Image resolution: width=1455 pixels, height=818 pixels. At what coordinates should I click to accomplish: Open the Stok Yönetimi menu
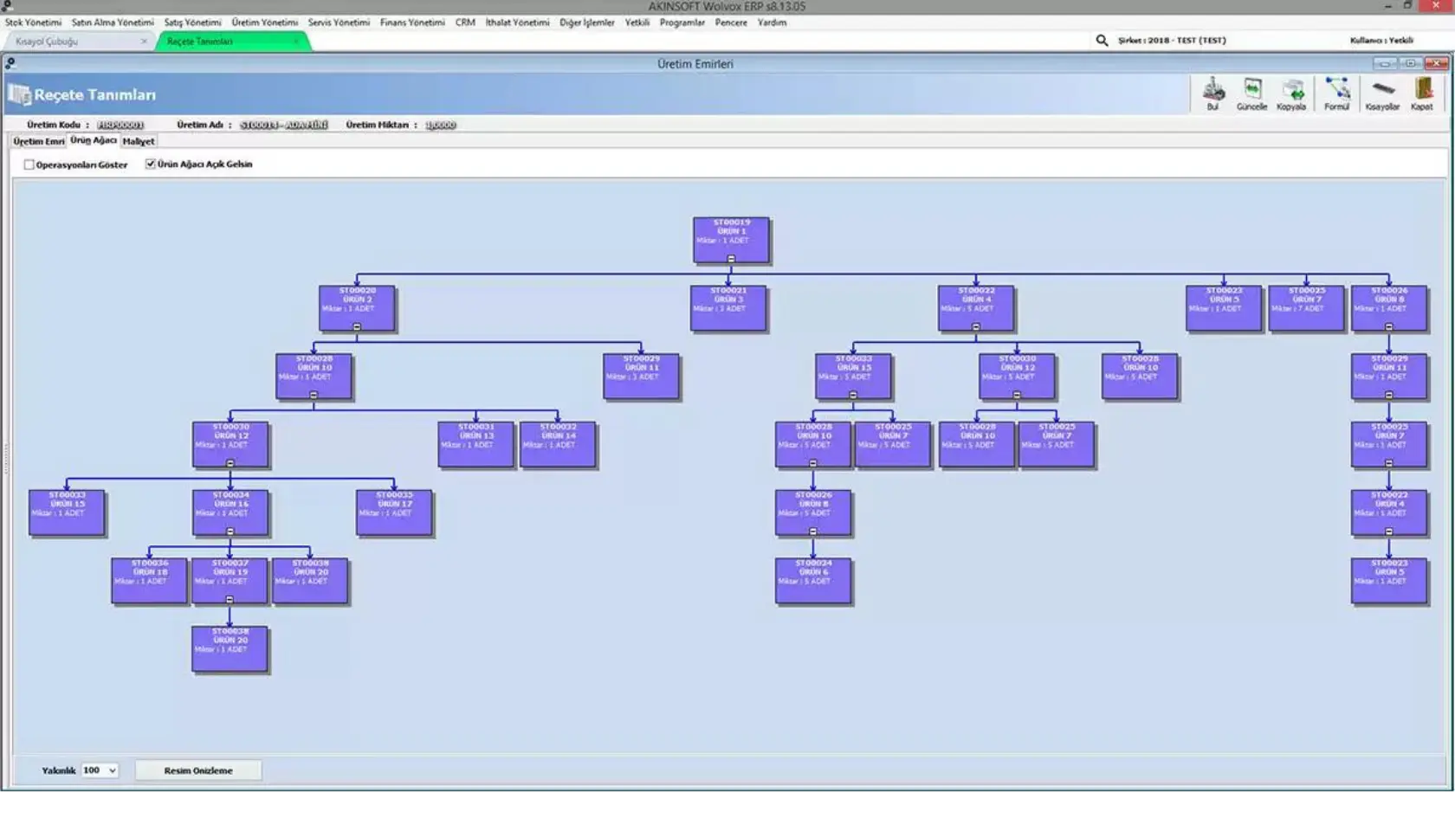[x=33, y=23]
